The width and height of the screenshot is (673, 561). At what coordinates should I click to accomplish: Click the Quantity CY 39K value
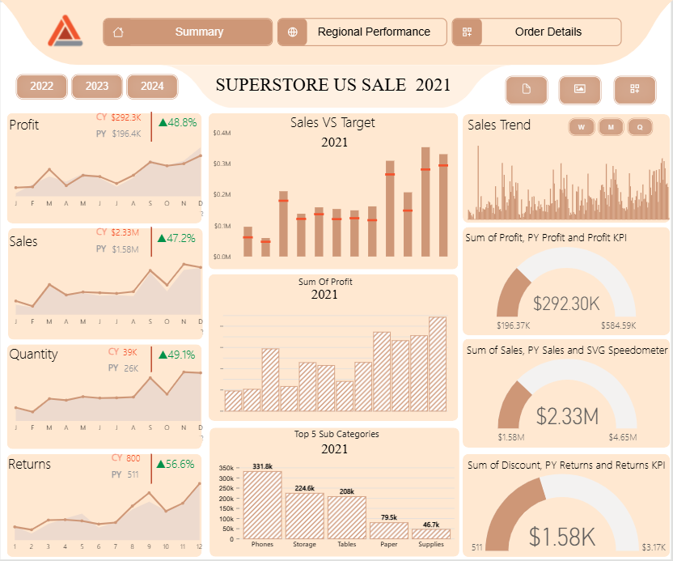point(129,352)
